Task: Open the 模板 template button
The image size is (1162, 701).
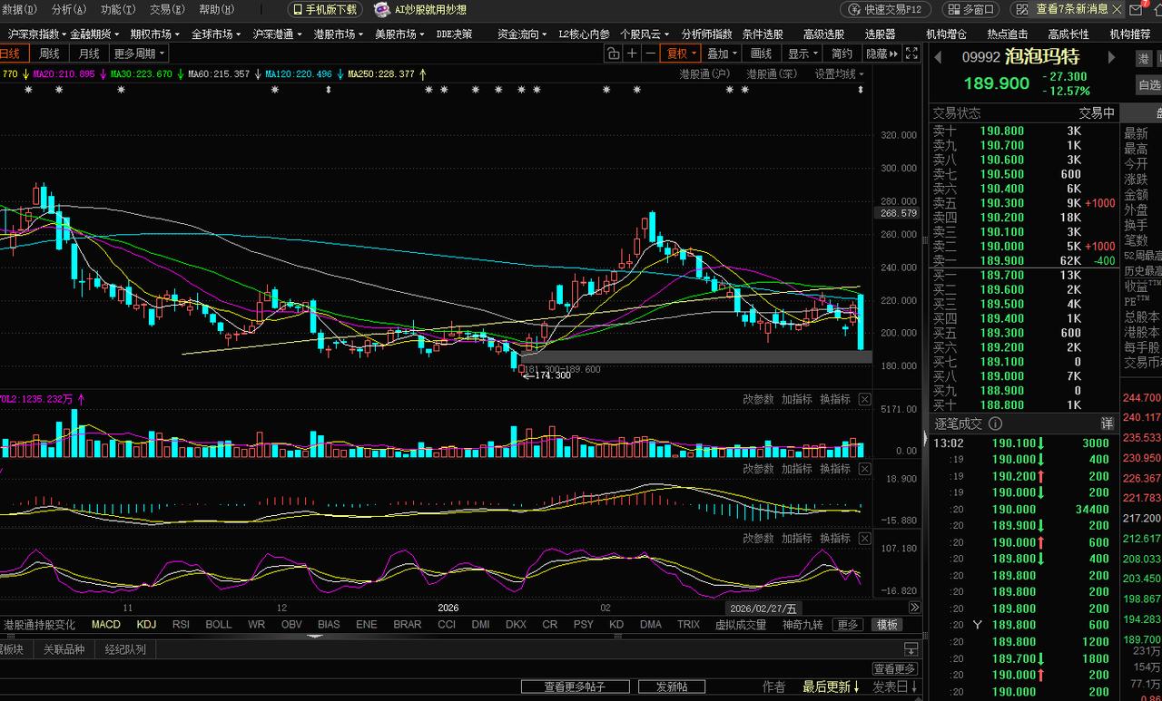Action: click(x=887, y=625)
